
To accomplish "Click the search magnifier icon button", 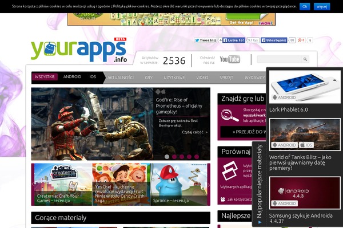I will [x=305, y=59].
